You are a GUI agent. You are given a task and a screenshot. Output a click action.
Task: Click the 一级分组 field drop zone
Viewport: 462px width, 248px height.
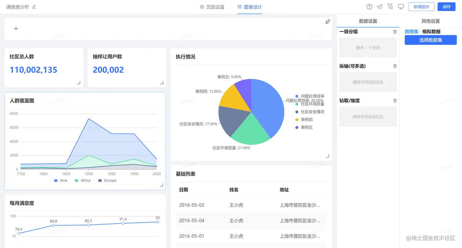coord(368,48)
